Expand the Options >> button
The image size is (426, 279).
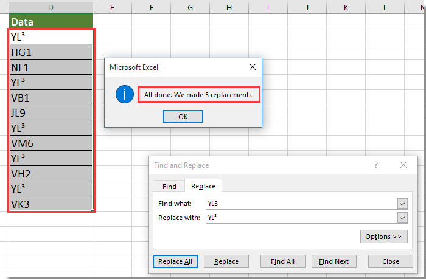tap(383, 236)
